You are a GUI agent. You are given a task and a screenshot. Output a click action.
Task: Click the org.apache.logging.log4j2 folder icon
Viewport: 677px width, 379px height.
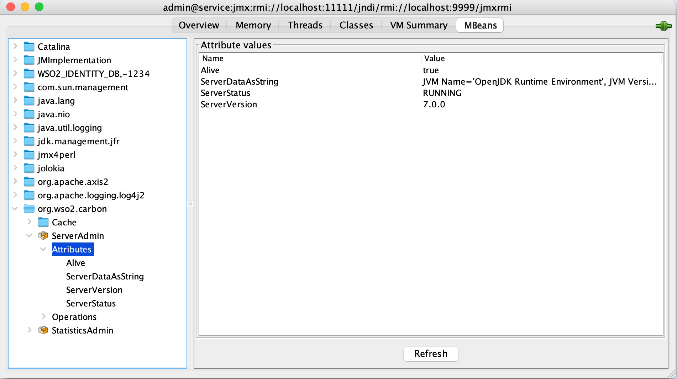[29, 195]
